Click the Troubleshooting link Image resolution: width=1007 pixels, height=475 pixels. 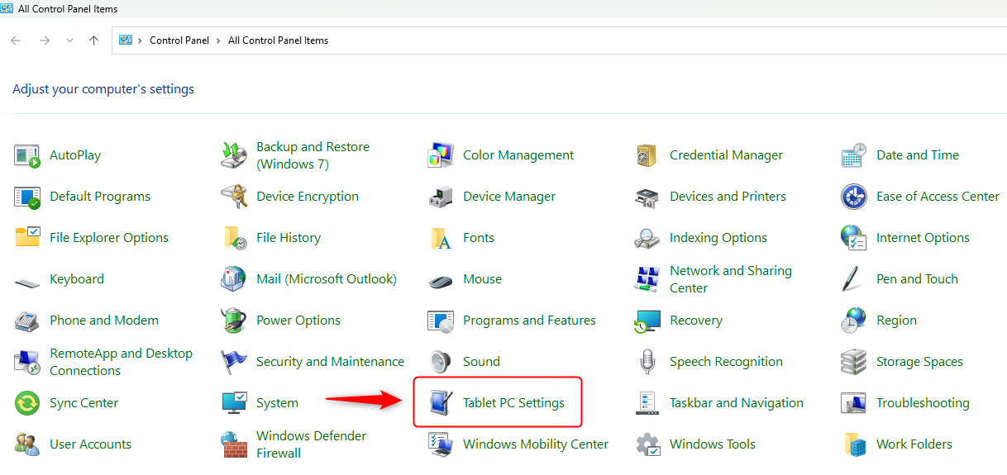coord(923,403)
